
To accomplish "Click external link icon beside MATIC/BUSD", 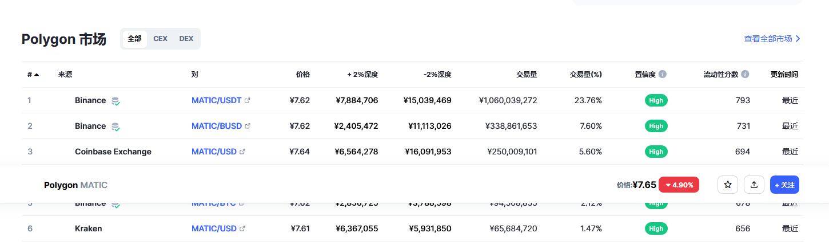I will click(247, 126).
